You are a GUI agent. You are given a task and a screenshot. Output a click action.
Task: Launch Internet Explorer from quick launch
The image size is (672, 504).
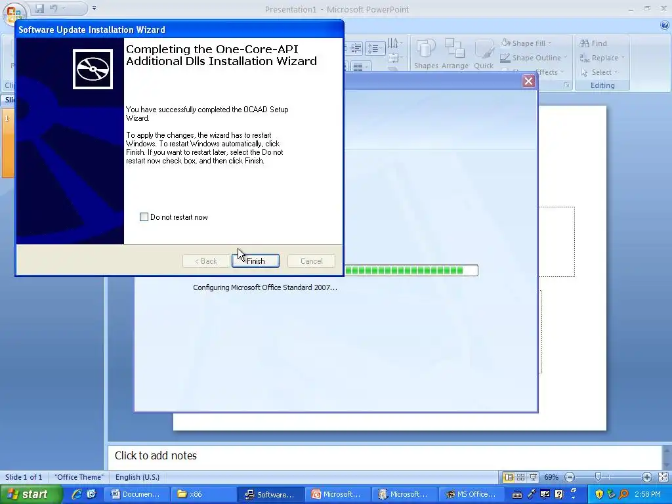point(77,494)
